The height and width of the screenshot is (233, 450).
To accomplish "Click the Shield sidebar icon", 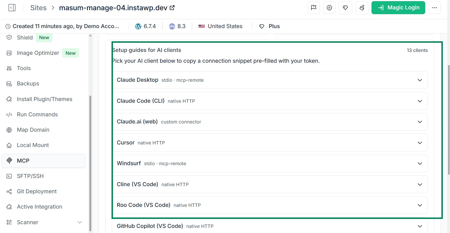I will [9, 37].
